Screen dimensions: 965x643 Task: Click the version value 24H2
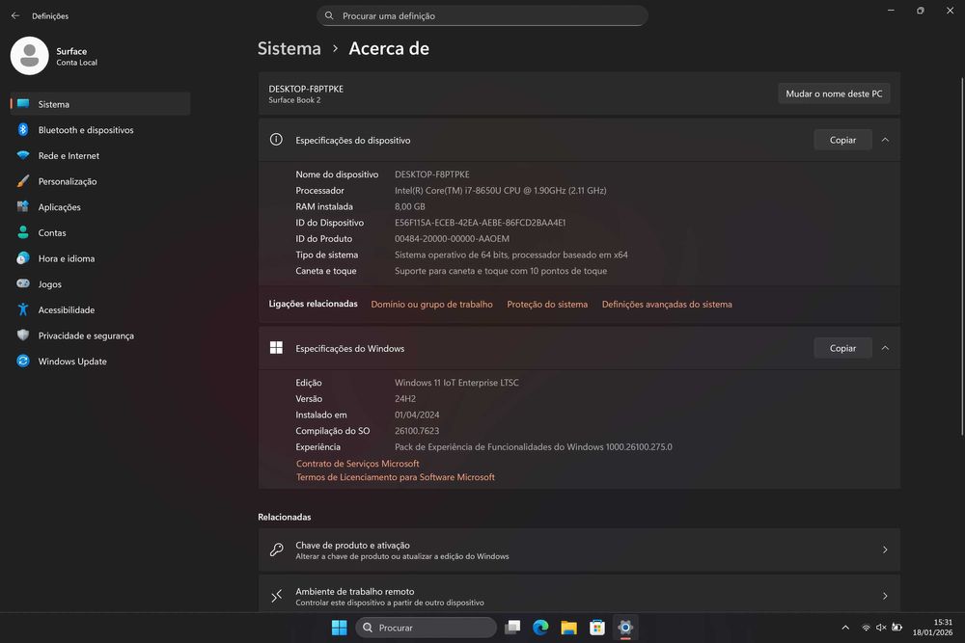405,398
